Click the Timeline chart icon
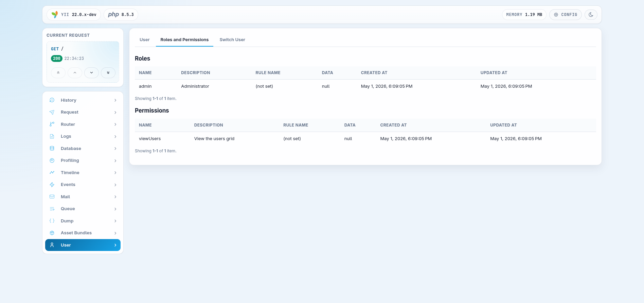This screenshot has width=644, height=303. coord(52,172)
